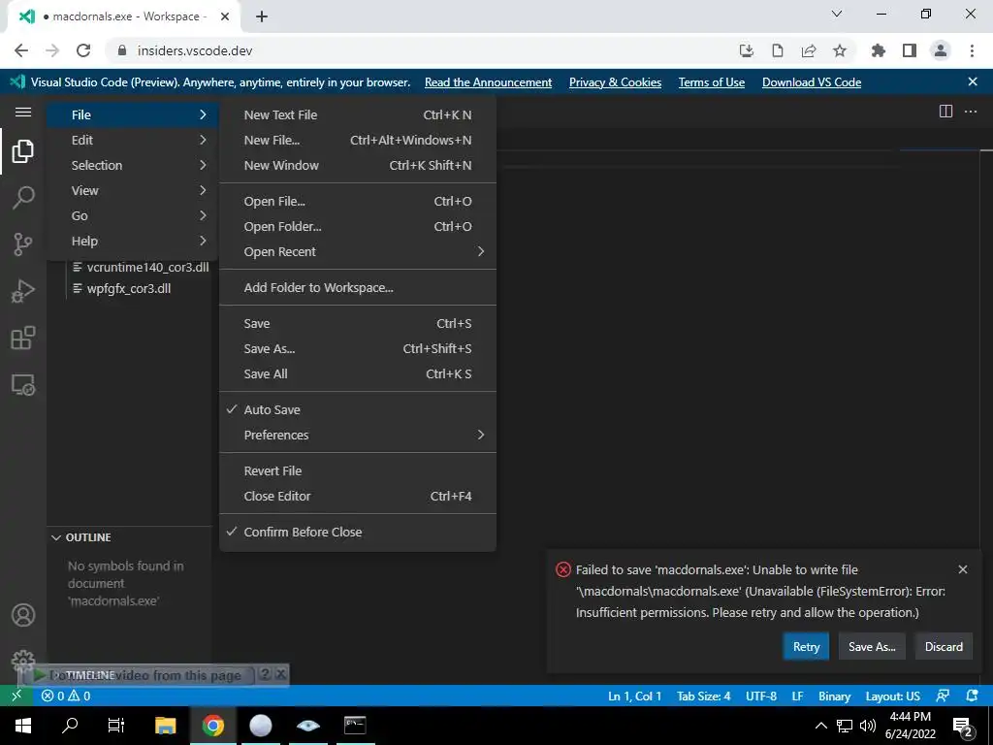The image size is (993, 745).
Task: Expand the Selection menu
Action: click(x=133, y=165)
